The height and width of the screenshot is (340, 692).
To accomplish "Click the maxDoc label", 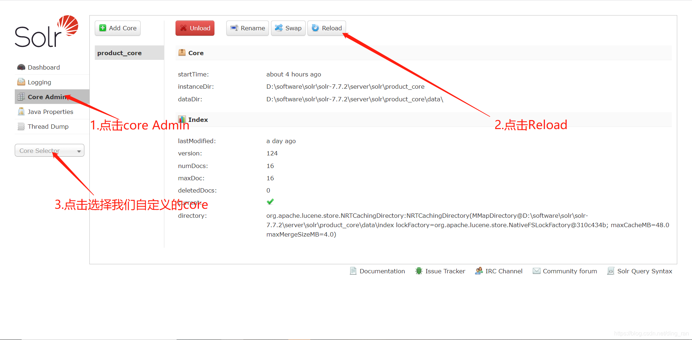I will (191, 178).
